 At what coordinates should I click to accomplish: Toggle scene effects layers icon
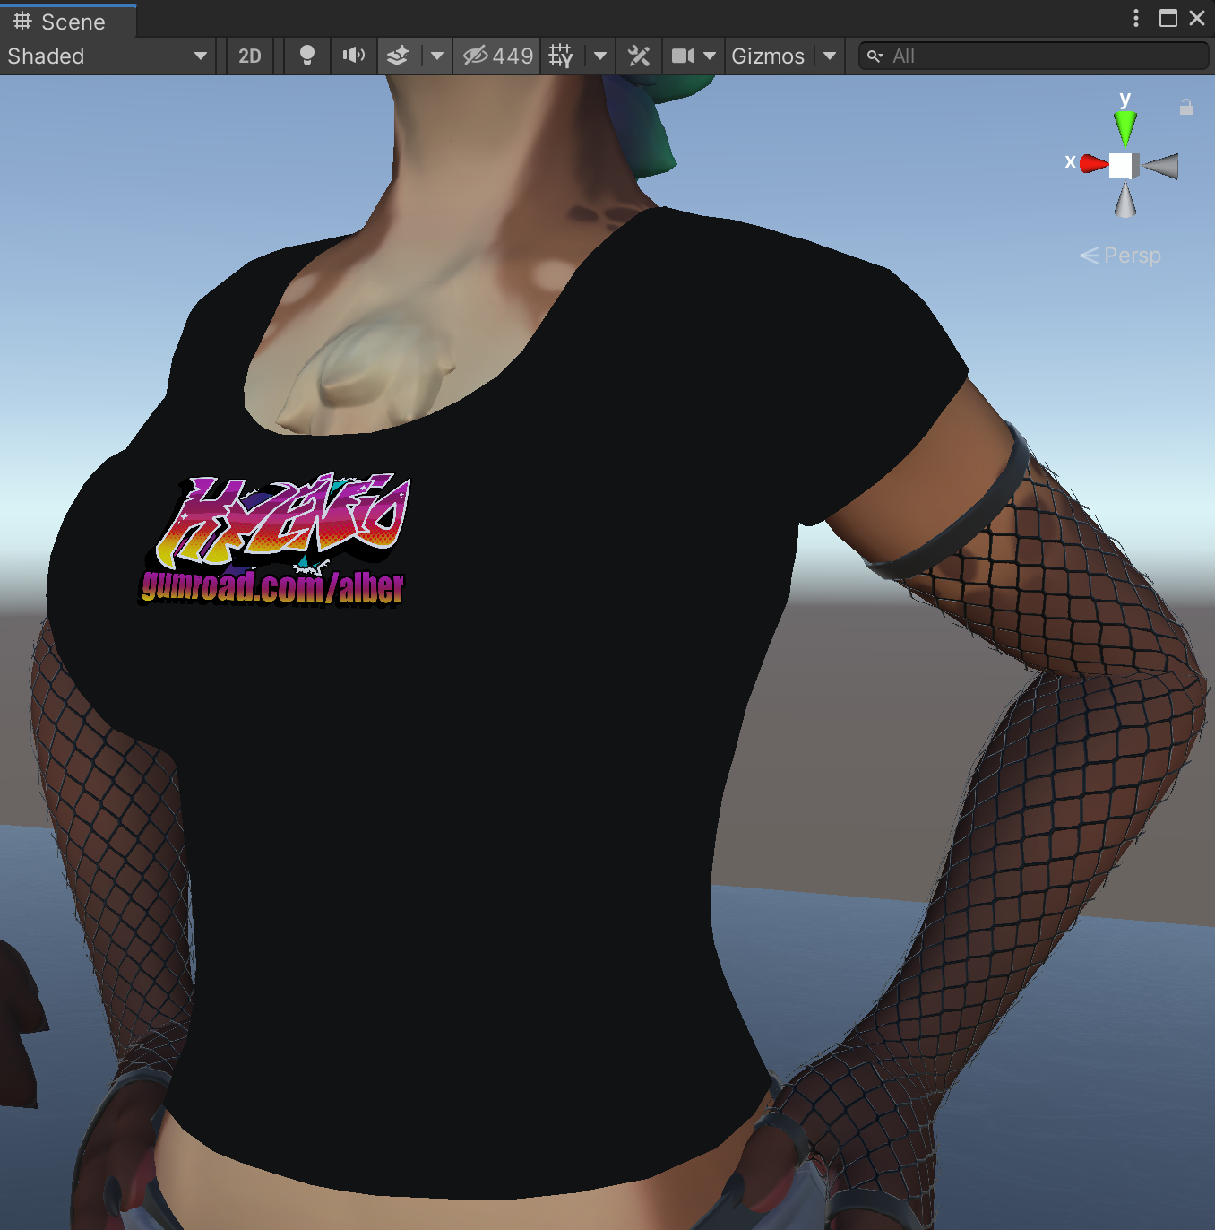pos(398,56)
